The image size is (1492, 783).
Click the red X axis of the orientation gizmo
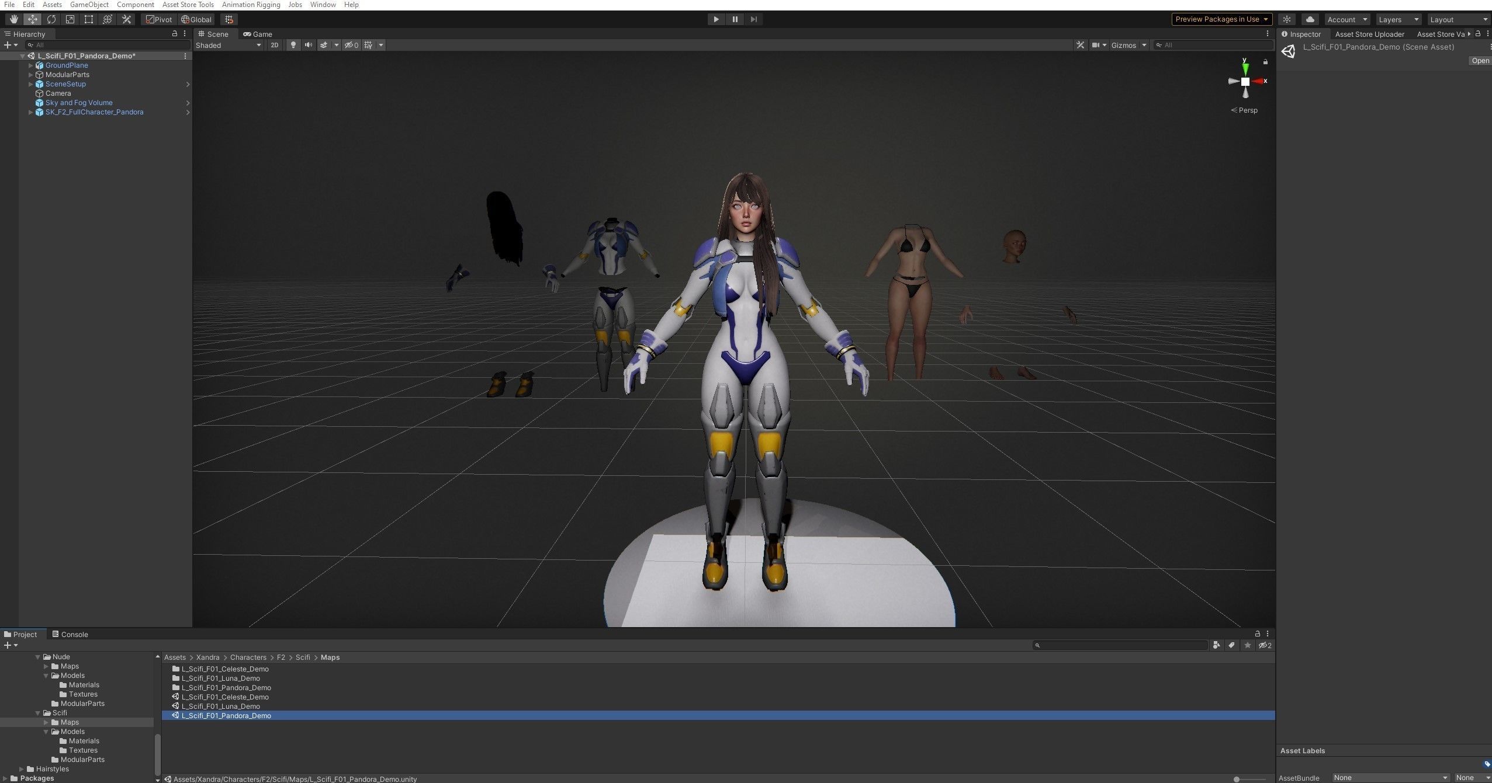coord(1259,81)
